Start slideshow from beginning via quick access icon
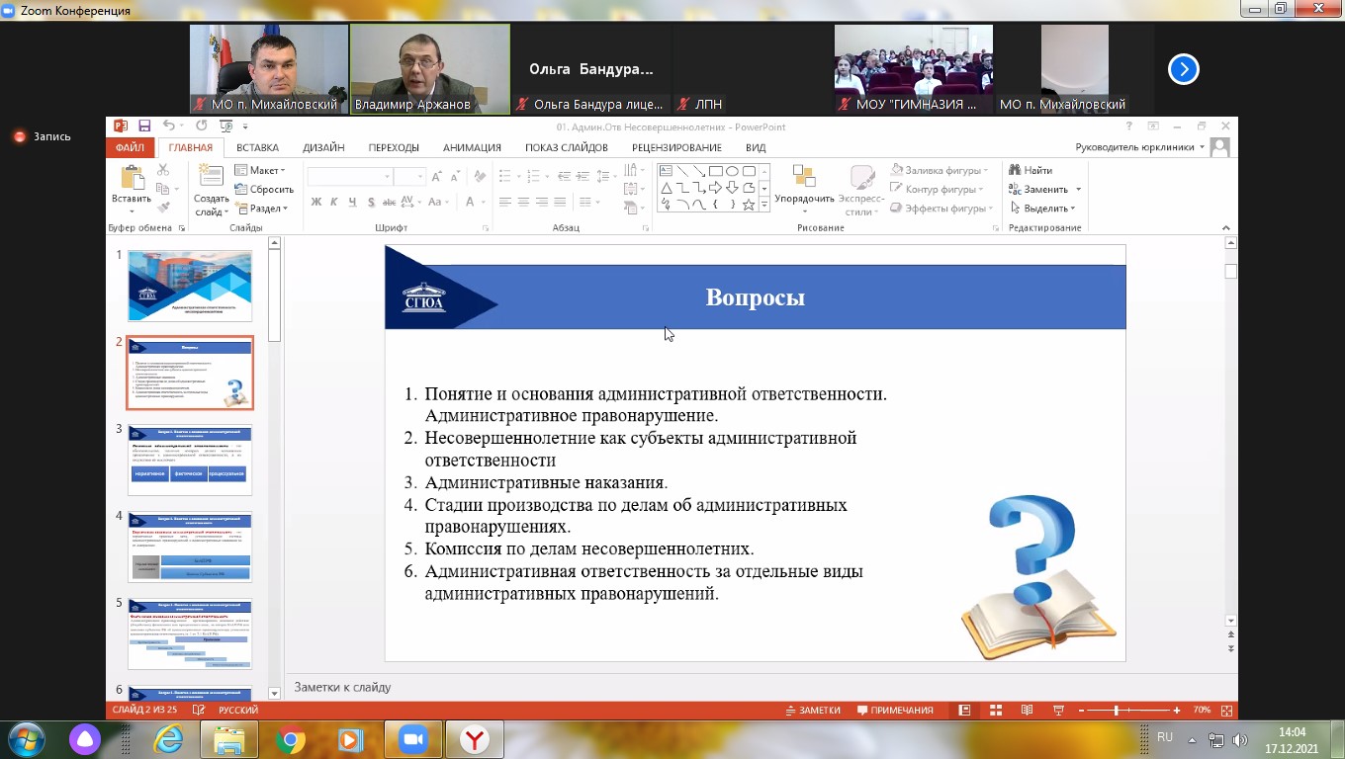Image resolution: width=1345 pixels, height=759 pixels. coord(225,126)
